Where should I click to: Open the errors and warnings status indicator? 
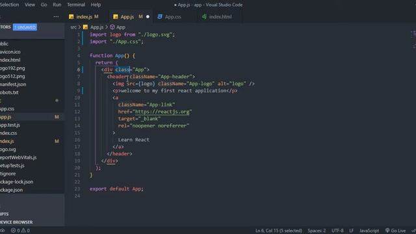(x=20, y=231)
